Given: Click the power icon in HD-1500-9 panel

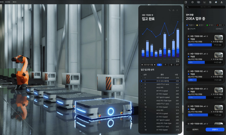Looking at the screenshot, I should point(173,10).
